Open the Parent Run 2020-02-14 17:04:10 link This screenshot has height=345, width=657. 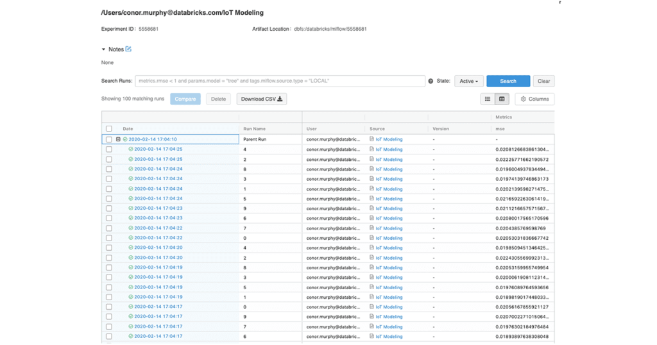[x=153, y=139]
